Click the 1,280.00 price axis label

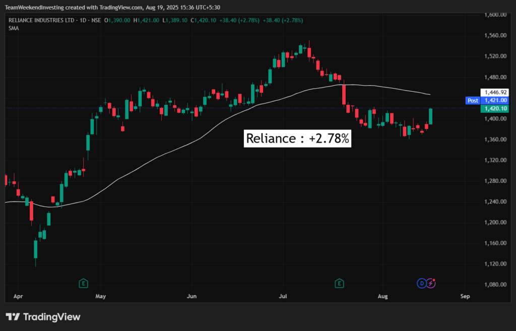point(495,181)
